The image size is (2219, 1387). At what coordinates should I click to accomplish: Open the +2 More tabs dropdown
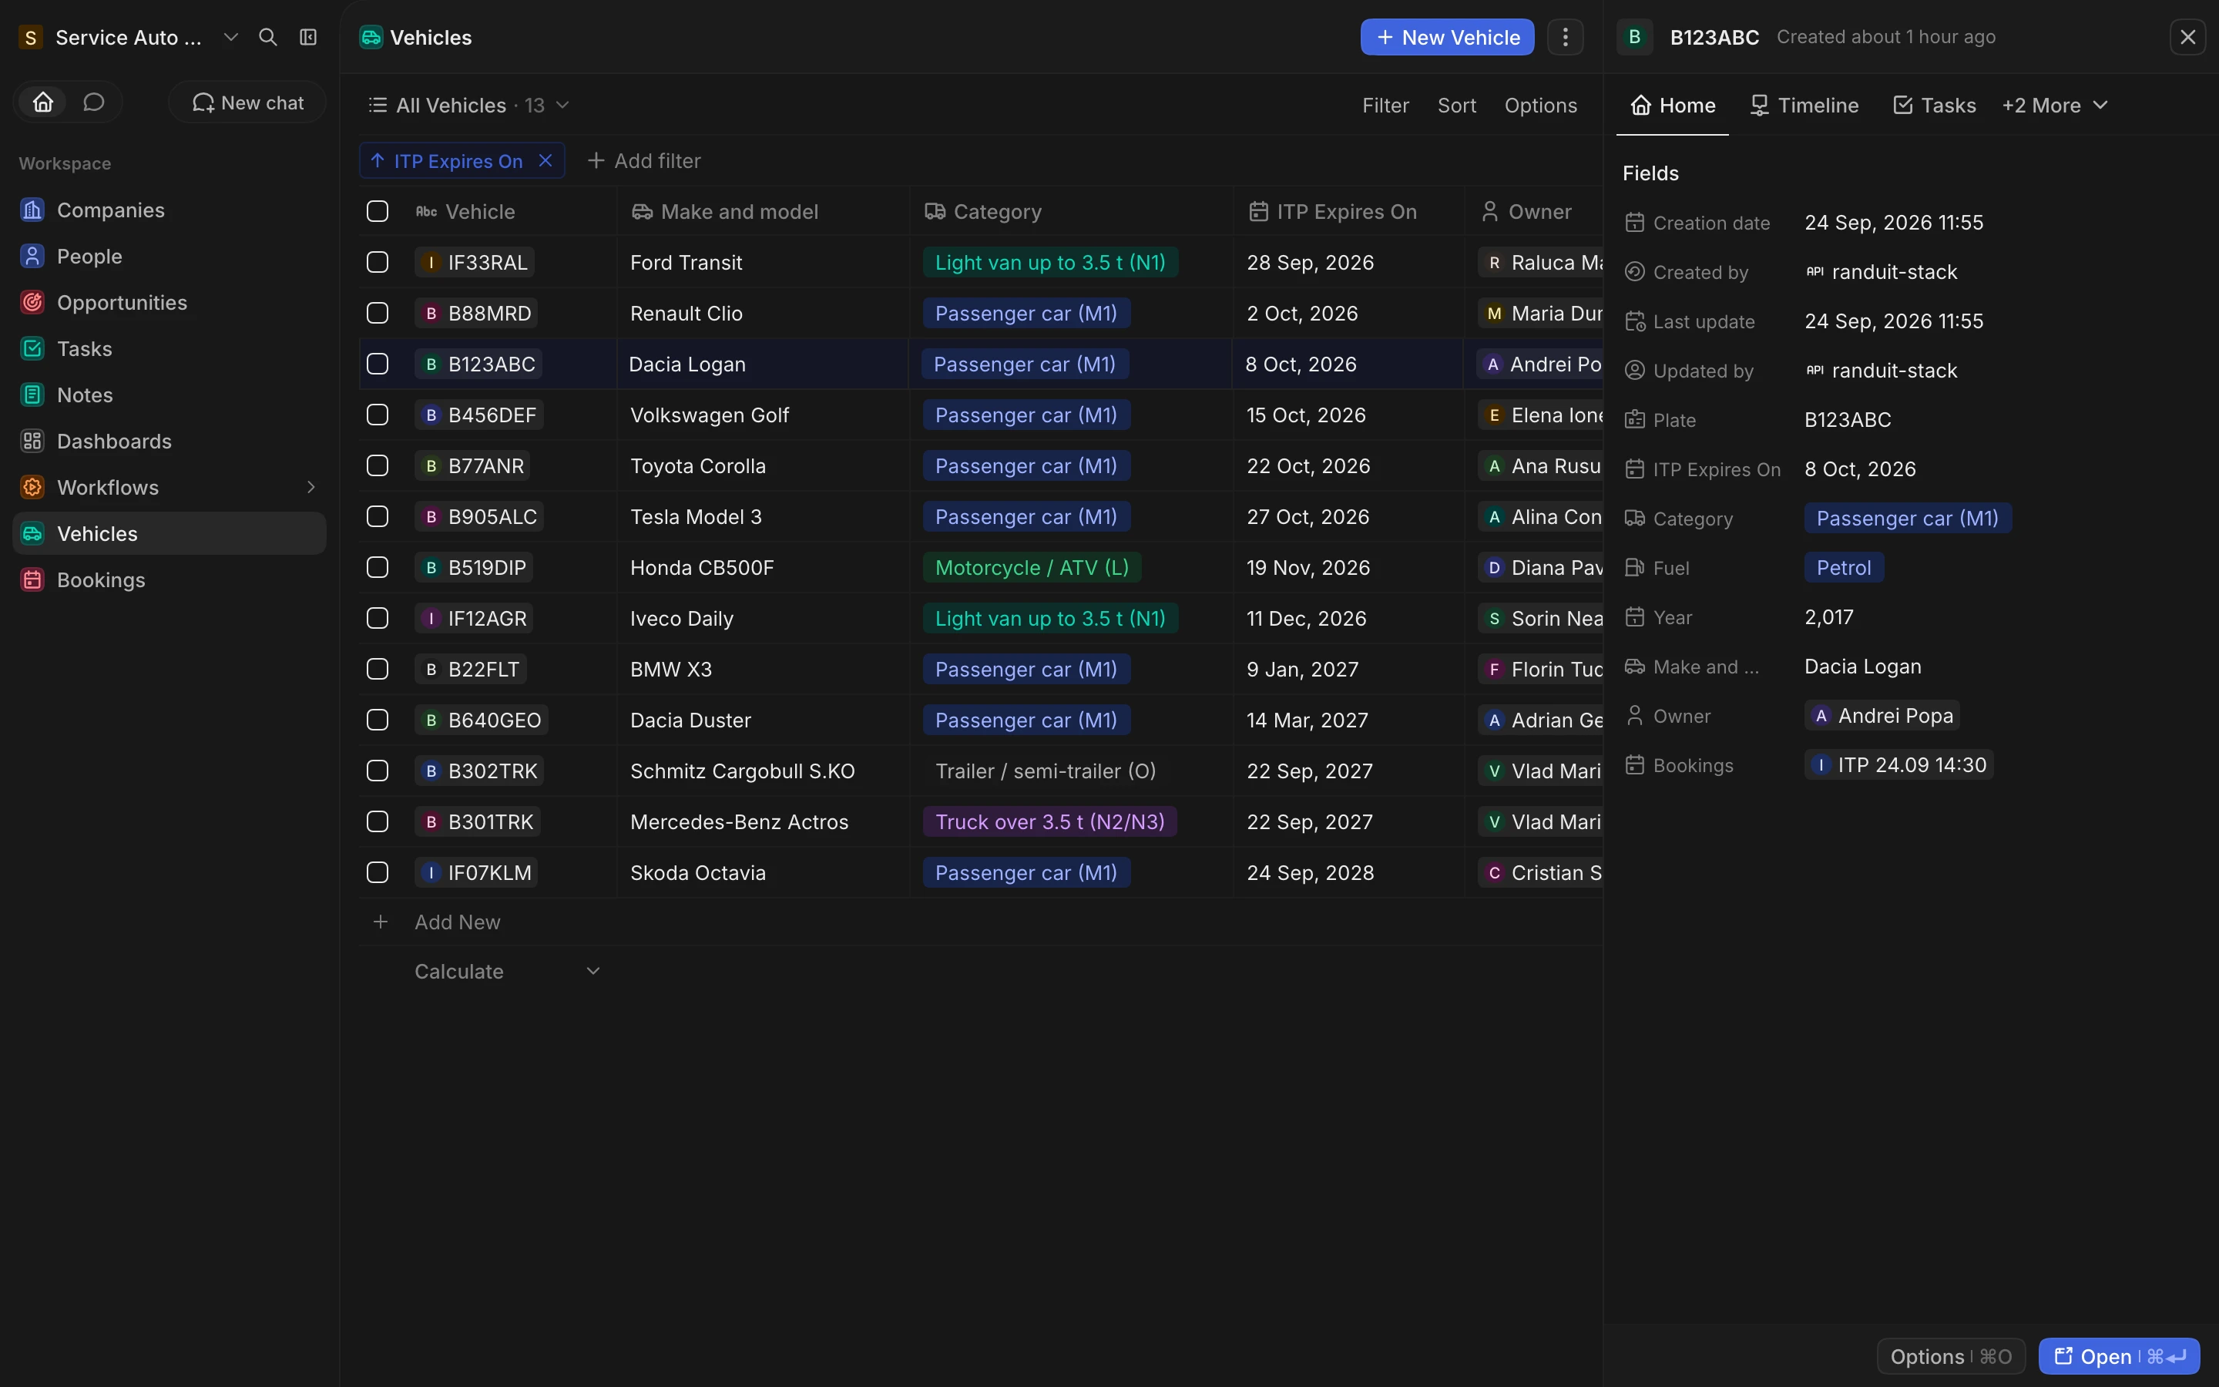pyautogui.click(x=2055, y=106)
